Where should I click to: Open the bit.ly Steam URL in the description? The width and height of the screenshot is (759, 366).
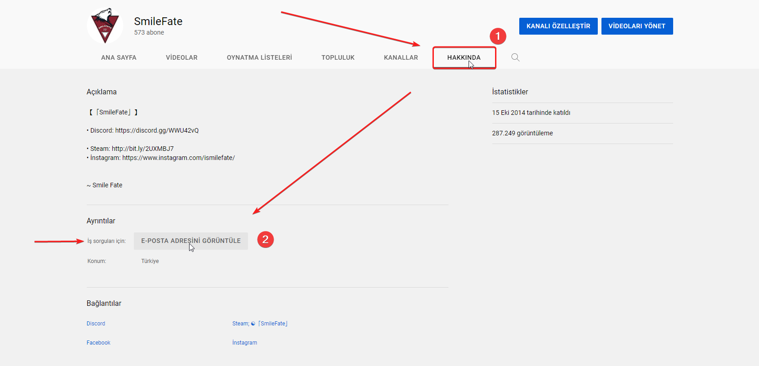coord(142,149)
